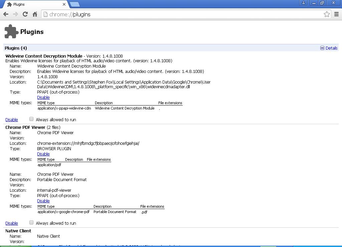Click the application/pdf MIME type cell
The width and height of the screenshot is (342, 247).
point(49,165)
